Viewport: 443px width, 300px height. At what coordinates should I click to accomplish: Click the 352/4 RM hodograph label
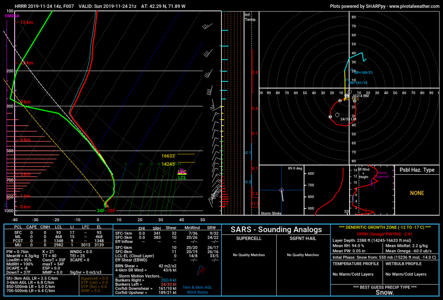361,96
